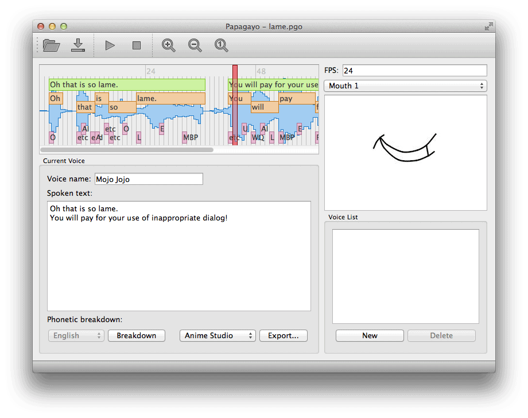The width and height of the screenshot is (528, 418).
Task: Open the Mouth 1 dropdown
Action: point(405,86)
